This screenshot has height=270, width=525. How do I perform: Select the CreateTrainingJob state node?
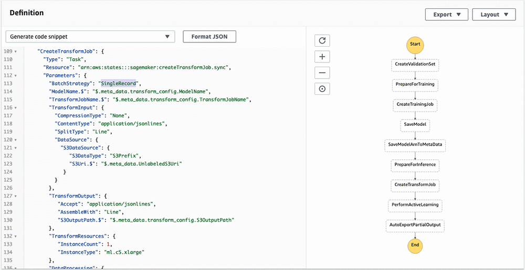415,104
